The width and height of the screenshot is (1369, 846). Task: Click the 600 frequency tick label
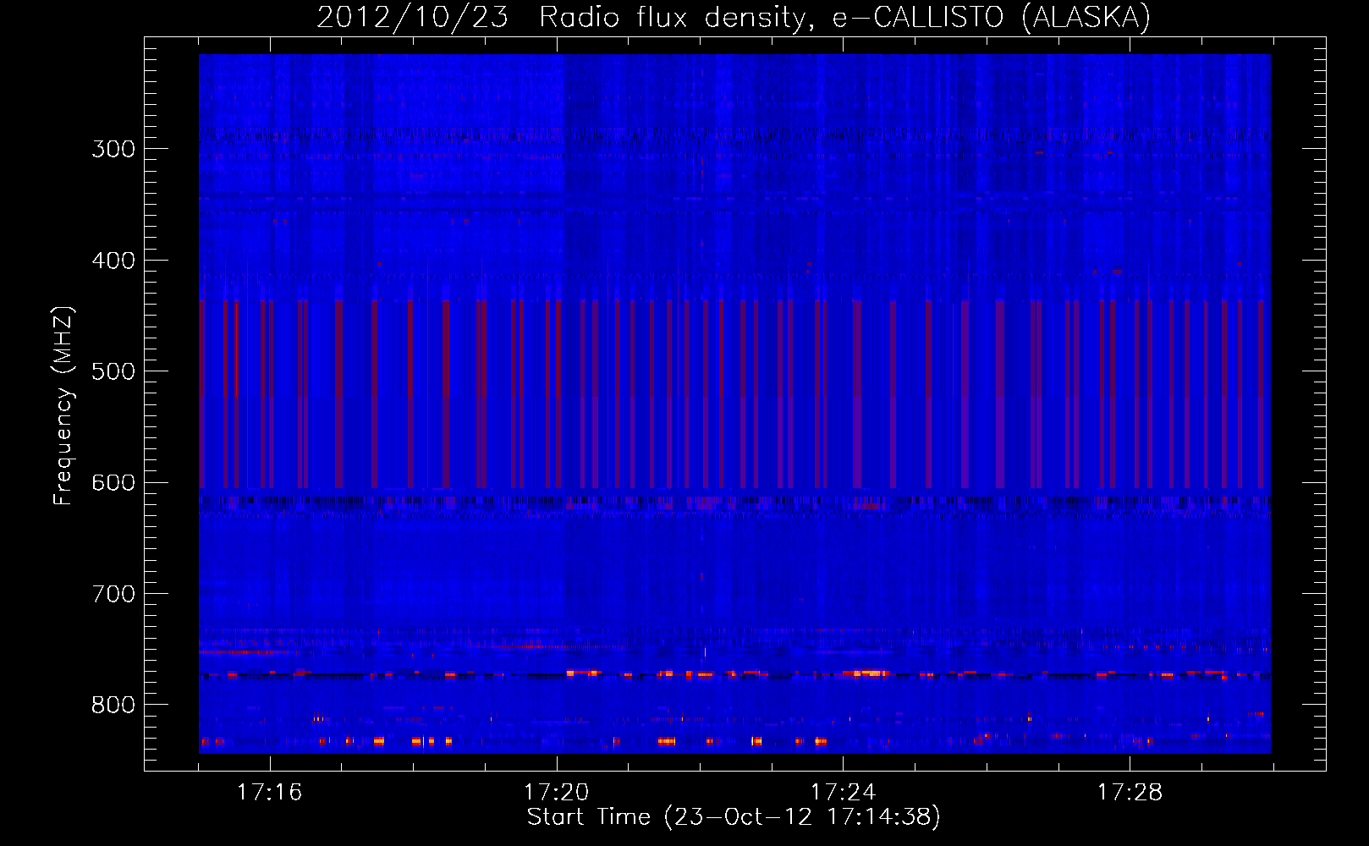point(113,483)
